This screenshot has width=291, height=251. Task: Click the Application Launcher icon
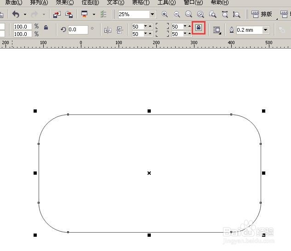(x=84, y=14)
